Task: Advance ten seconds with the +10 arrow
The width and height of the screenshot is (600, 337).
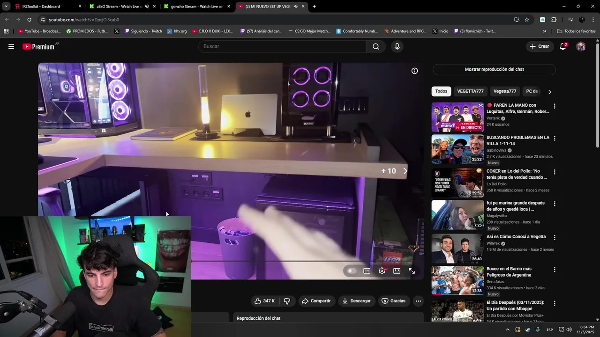Action: (405, 171)
